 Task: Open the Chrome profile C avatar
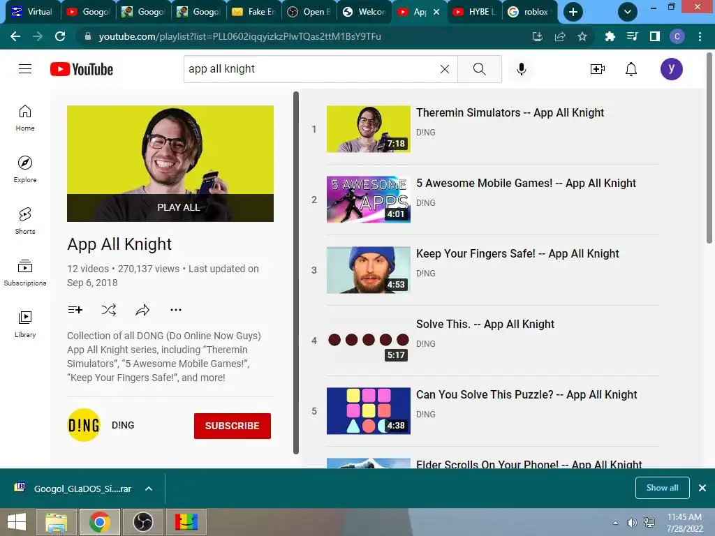click(x=677, y=36)
